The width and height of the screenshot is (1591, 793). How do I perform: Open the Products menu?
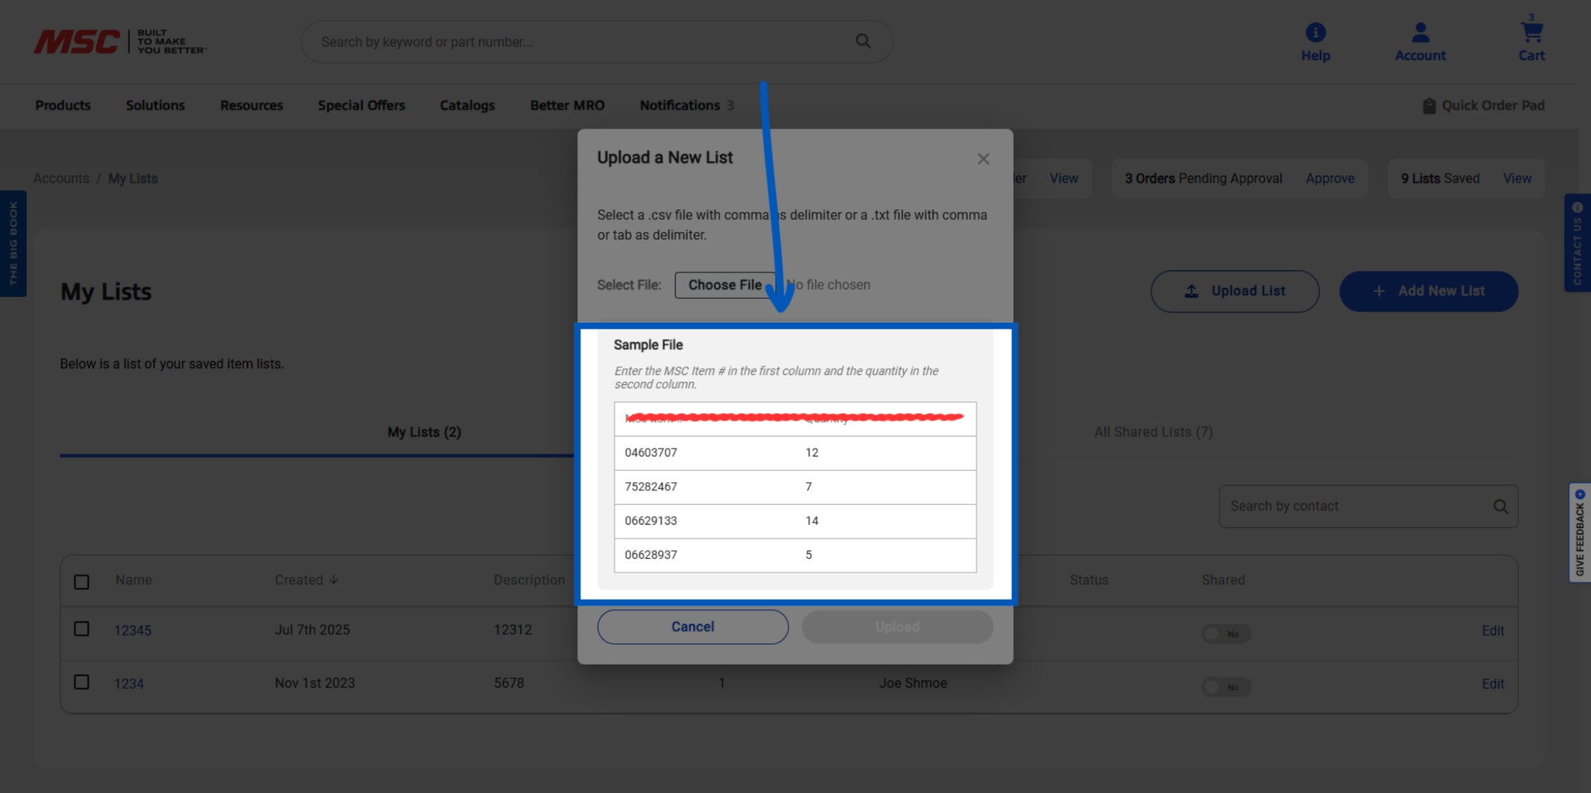(63, 105)
